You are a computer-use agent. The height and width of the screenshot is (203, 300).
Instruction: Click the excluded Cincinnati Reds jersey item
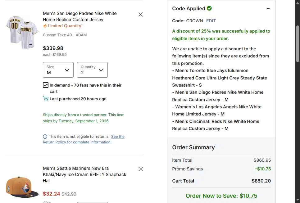point(216,125)
